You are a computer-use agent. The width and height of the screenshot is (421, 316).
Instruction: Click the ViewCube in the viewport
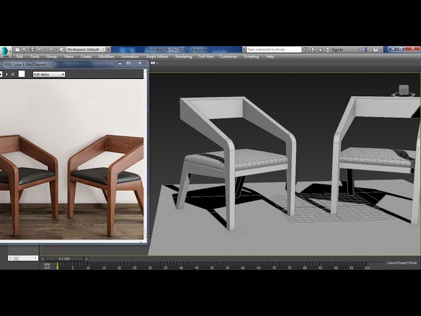403,91
